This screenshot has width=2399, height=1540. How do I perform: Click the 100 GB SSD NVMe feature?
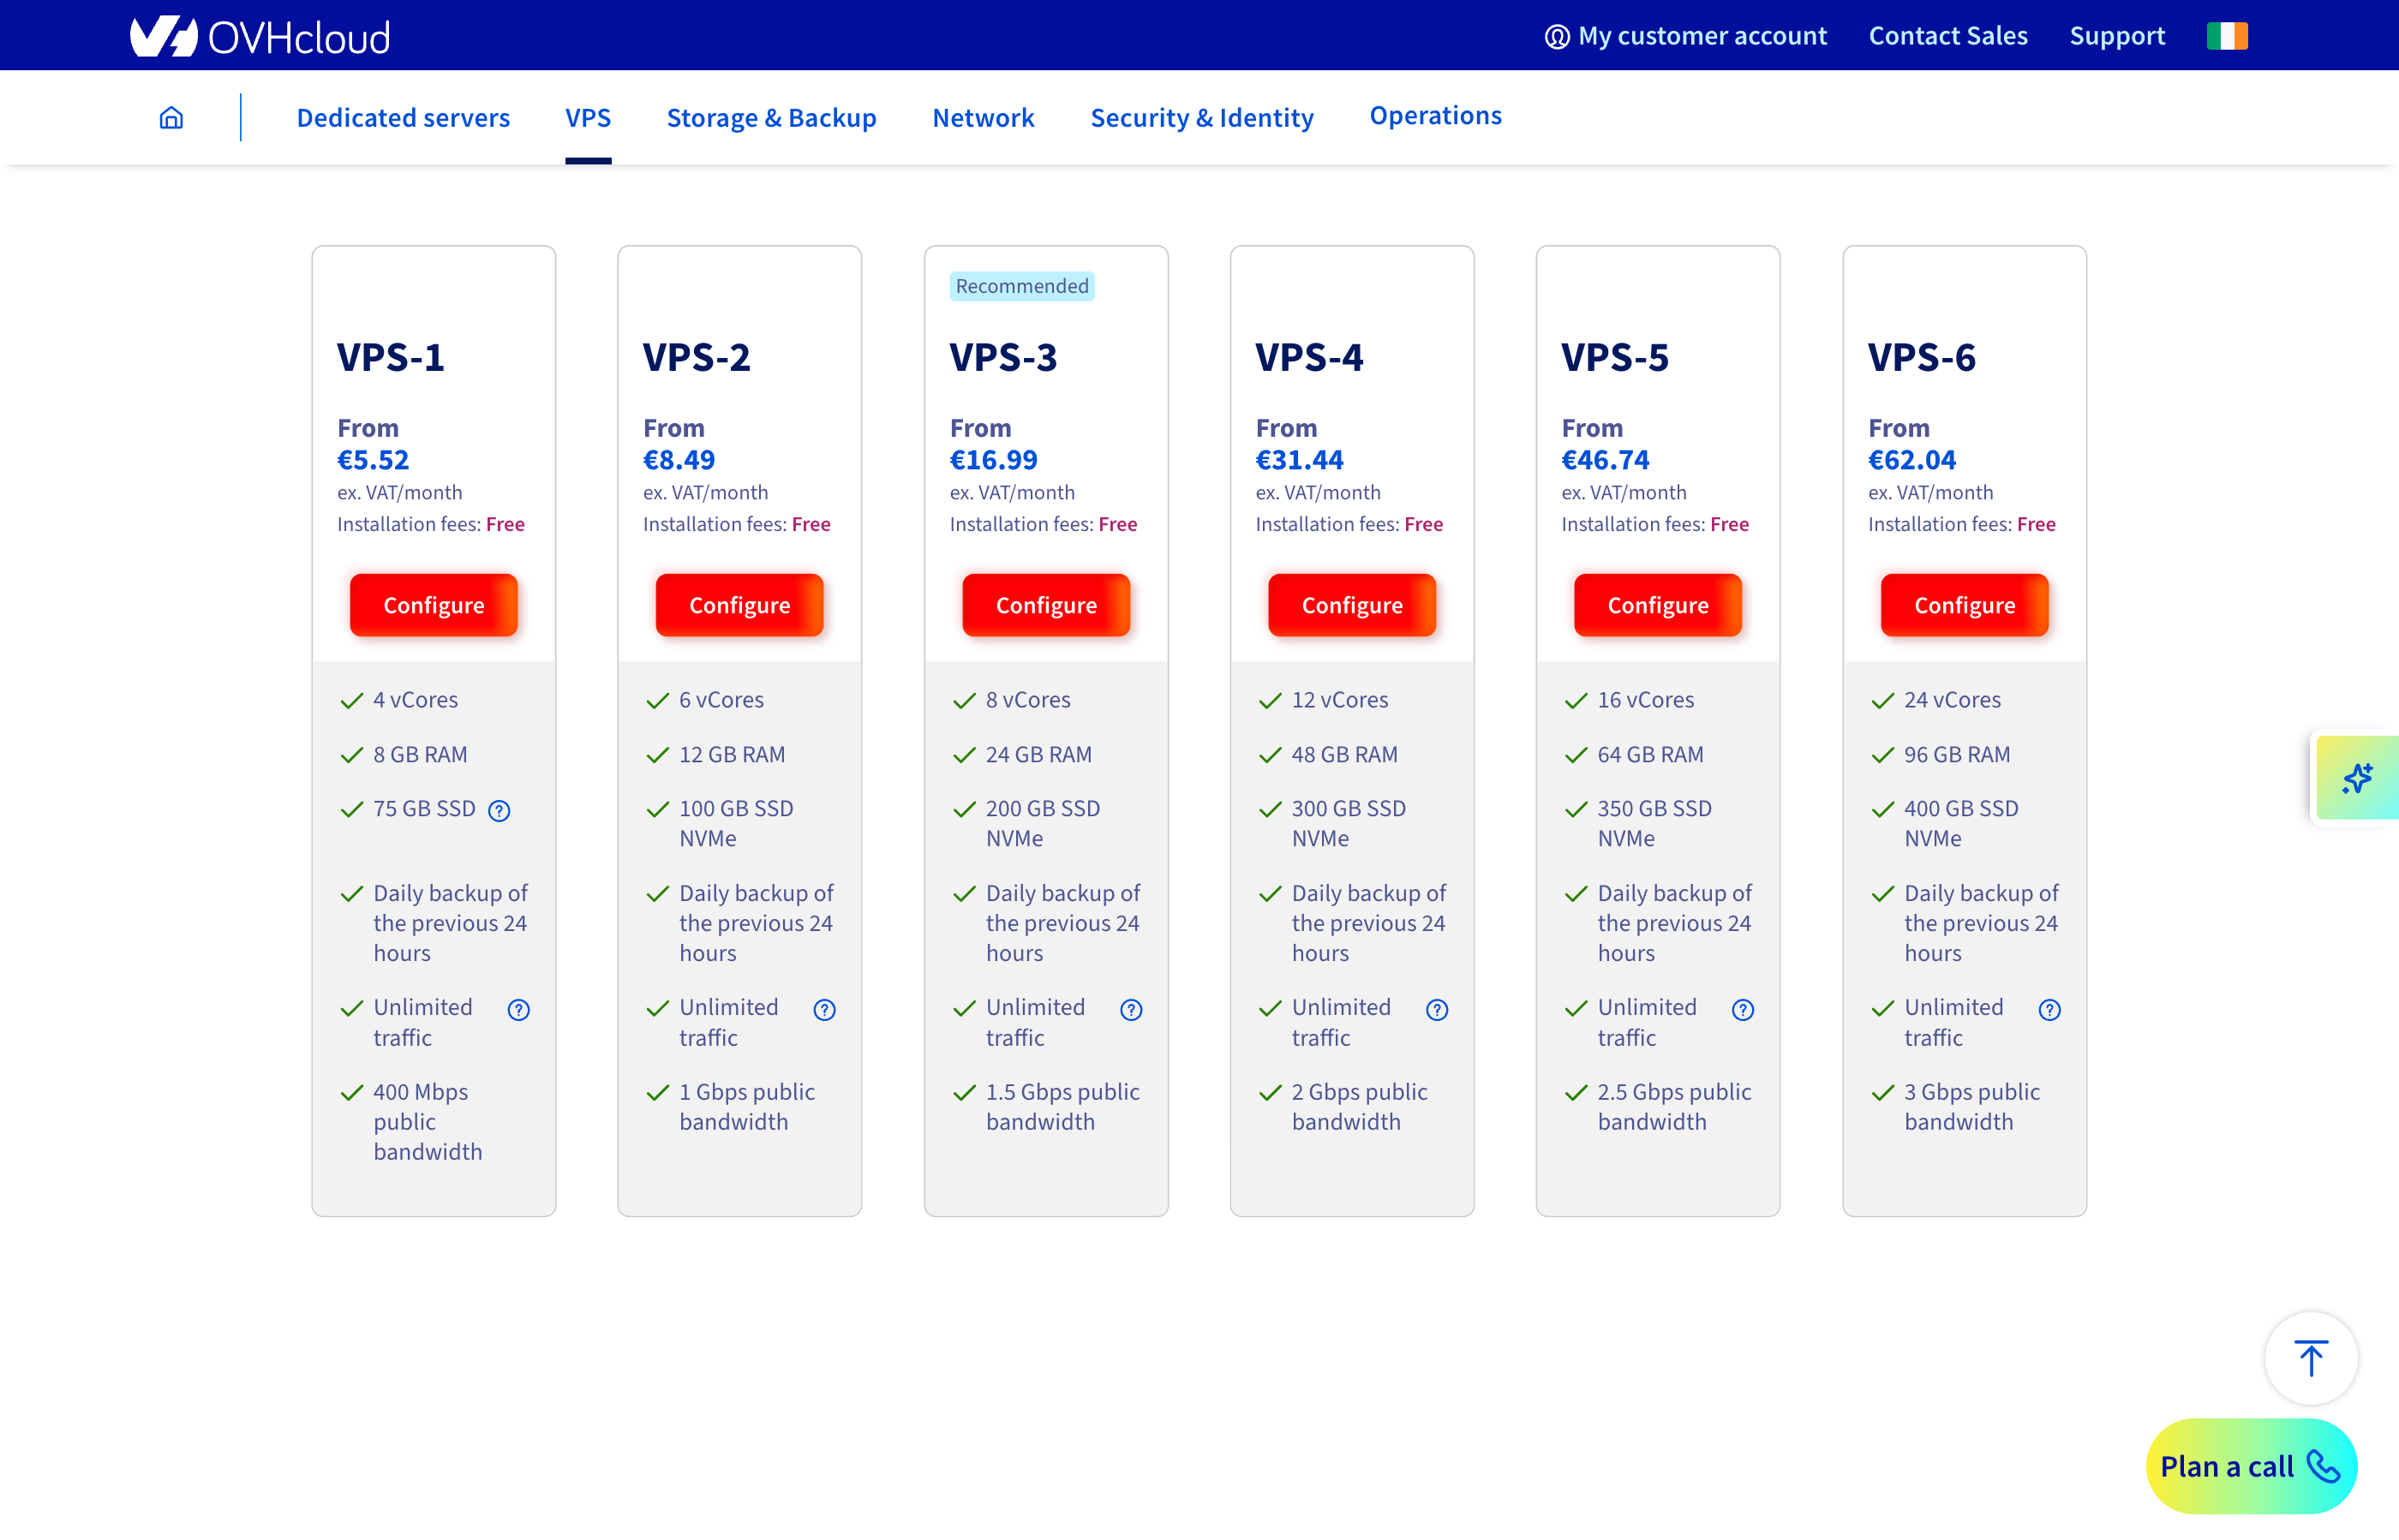click(x=736, y=823)
